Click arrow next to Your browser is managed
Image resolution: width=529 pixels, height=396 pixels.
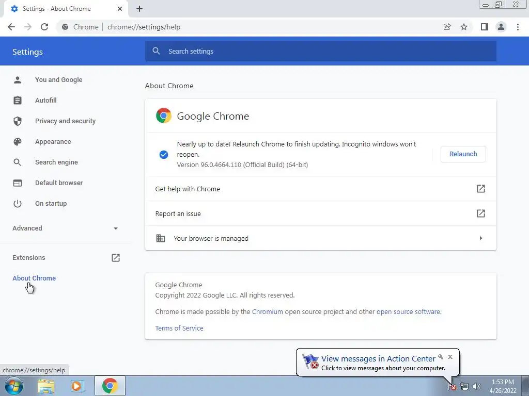[x=481, y=238]
